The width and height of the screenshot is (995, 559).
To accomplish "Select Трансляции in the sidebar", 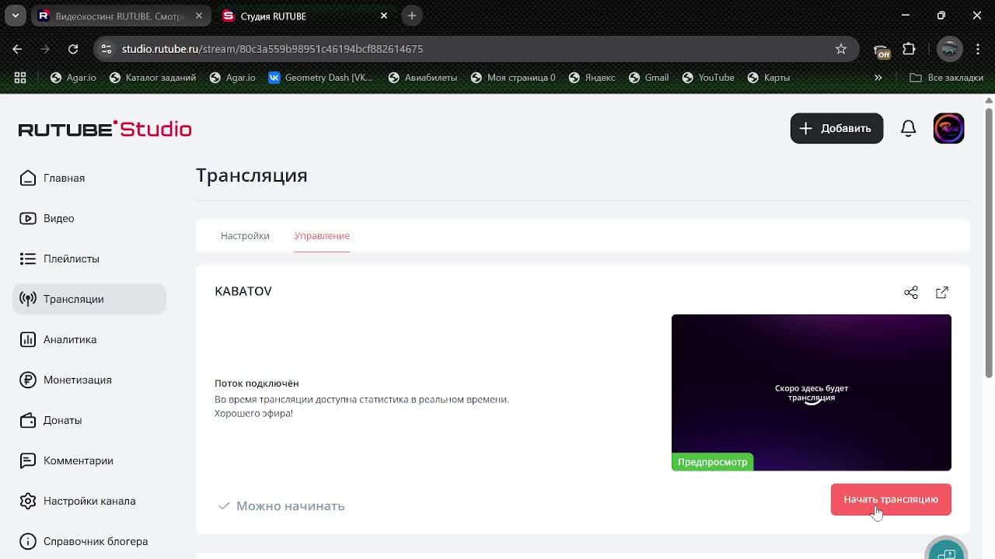I will (89, 299).
